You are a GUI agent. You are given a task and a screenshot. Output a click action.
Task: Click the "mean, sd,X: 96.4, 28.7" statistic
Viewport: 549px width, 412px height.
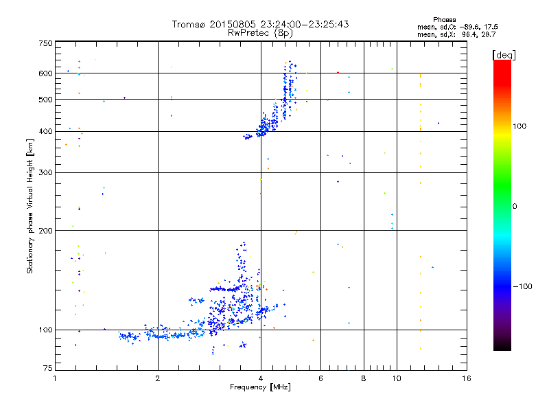point(456,35)
